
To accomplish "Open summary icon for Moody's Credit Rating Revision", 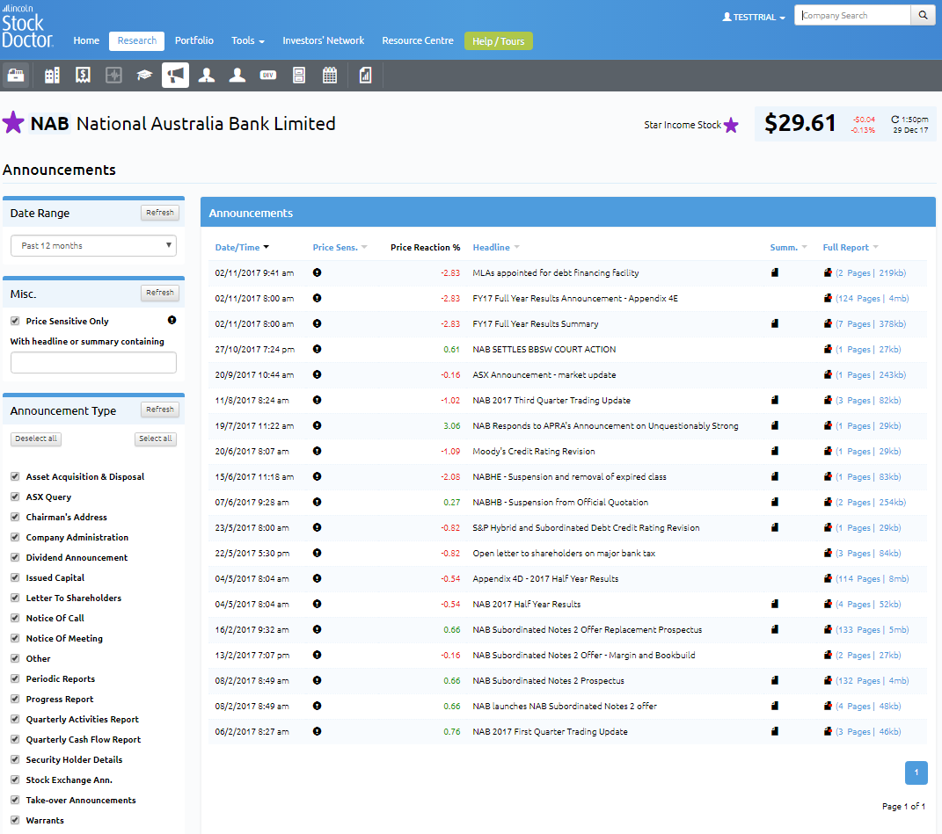I will pyautogui.click(x=775, y=451).
